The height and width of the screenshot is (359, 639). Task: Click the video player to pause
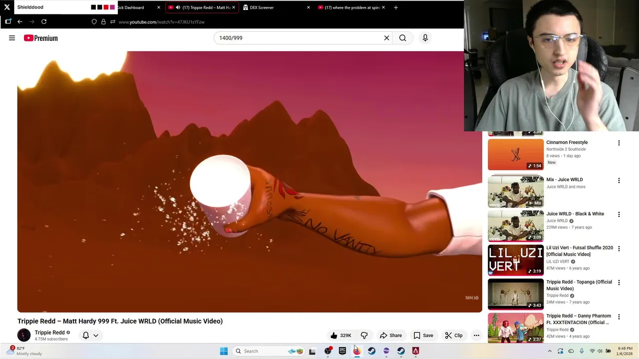pyautogui.click(x=250, y=181)
